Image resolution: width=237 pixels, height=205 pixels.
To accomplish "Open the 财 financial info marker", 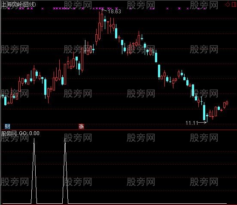I will click(7, 126).
